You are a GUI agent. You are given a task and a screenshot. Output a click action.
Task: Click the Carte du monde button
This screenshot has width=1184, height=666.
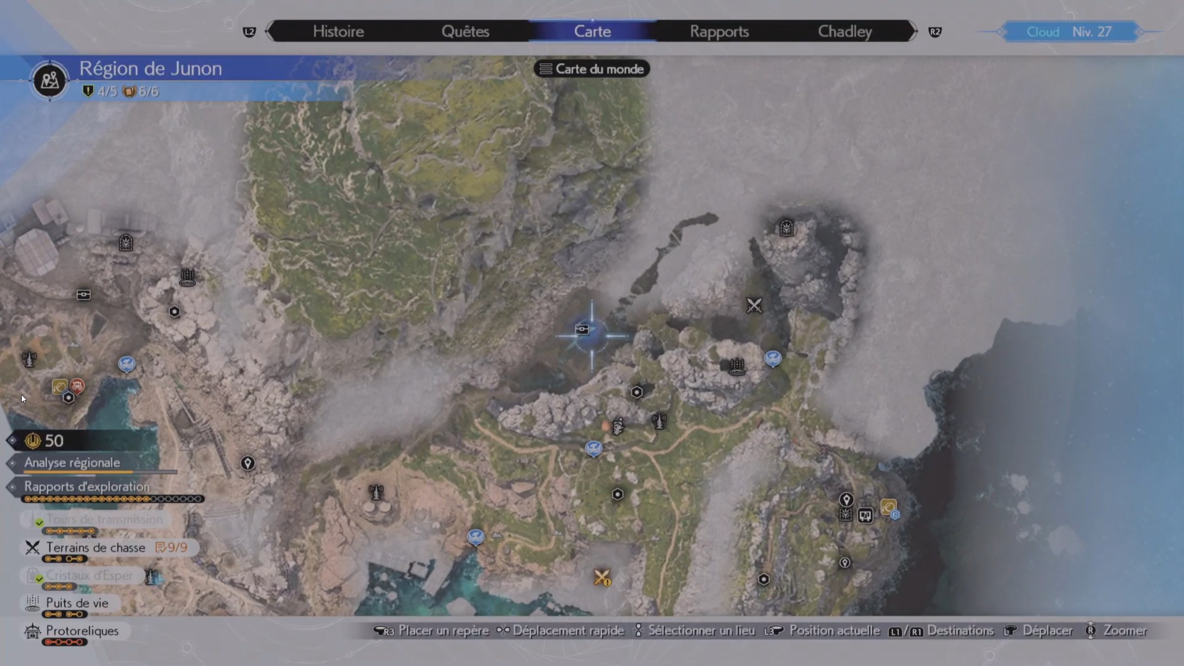592,69
